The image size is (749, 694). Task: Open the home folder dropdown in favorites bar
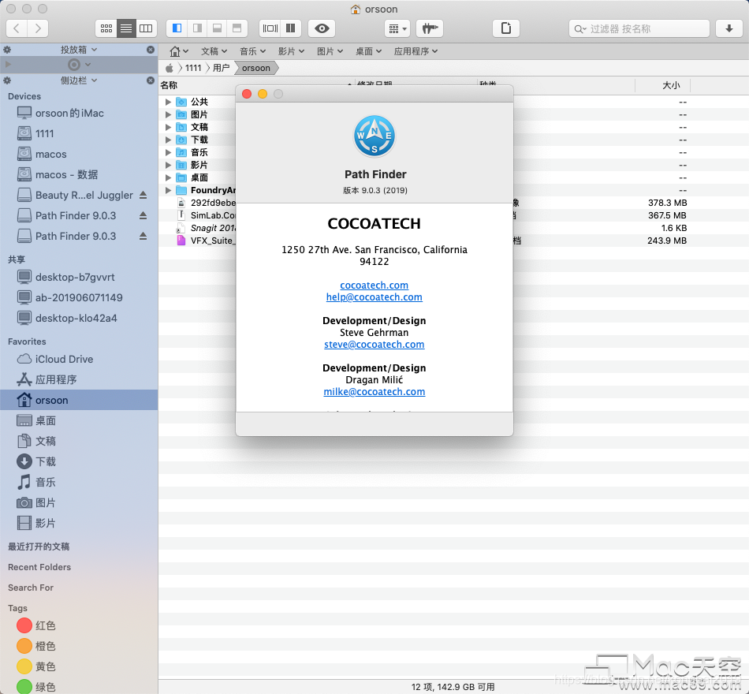179,51
